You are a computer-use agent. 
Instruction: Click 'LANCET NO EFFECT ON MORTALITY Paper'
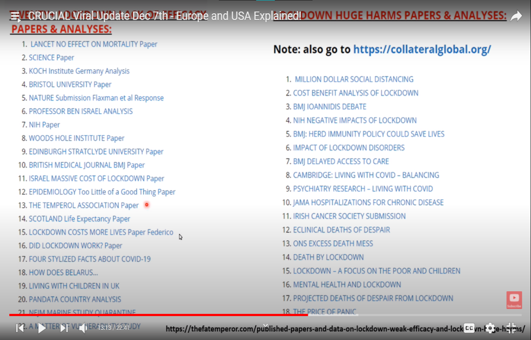tap(94, 44)
